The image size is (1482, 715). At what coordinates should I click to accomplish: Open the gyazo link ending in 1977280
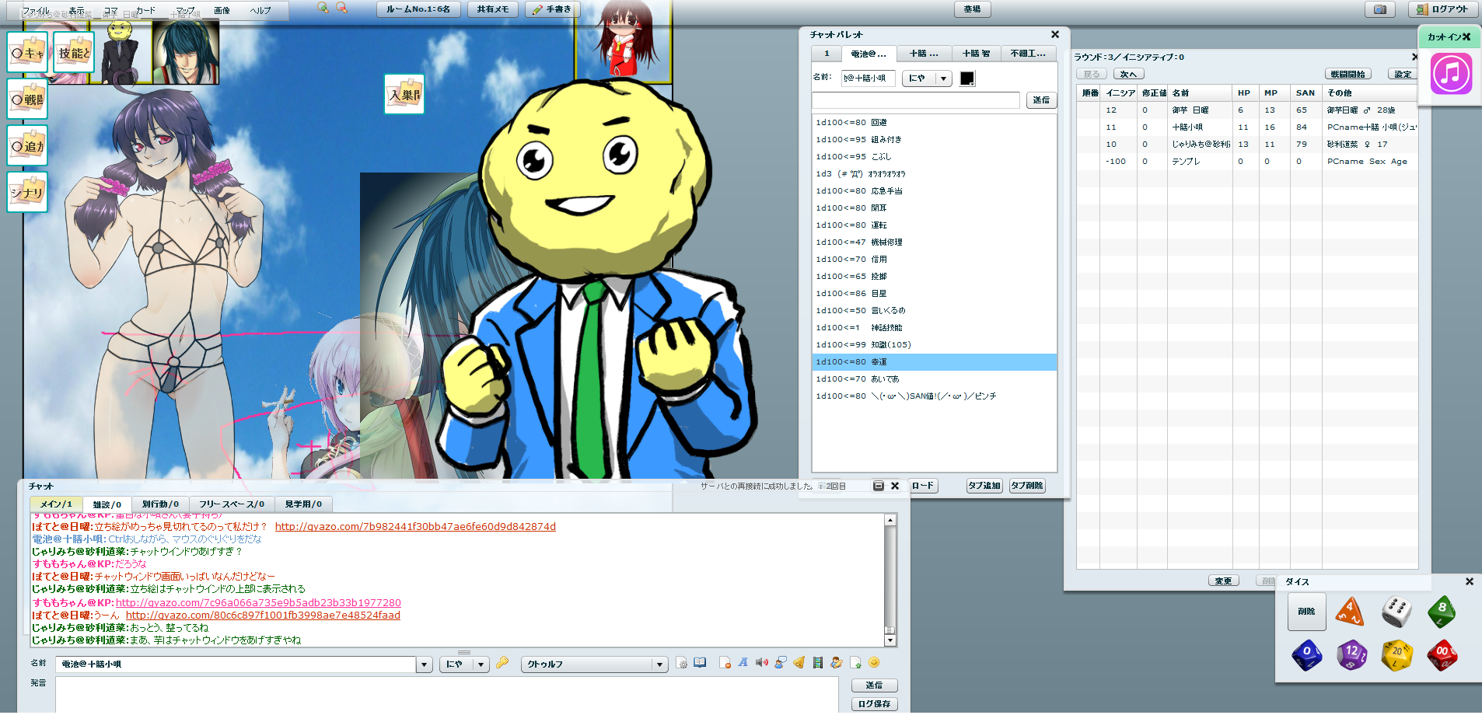258,602
